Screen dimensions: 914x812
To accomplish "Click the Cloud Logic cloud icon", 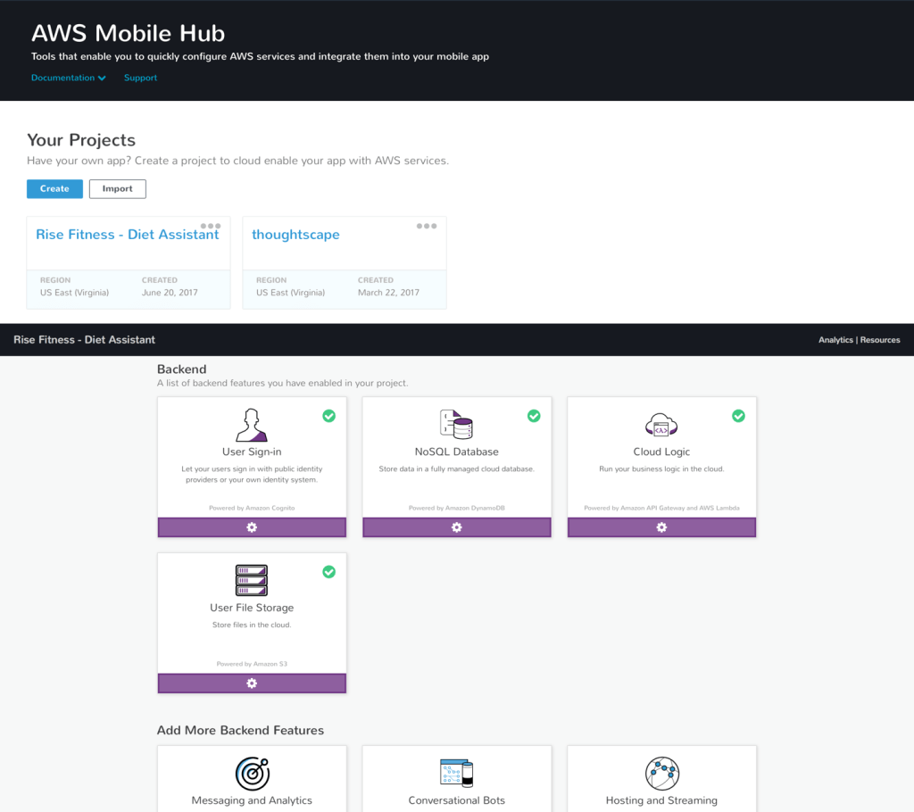I will (x=661, y=425).
